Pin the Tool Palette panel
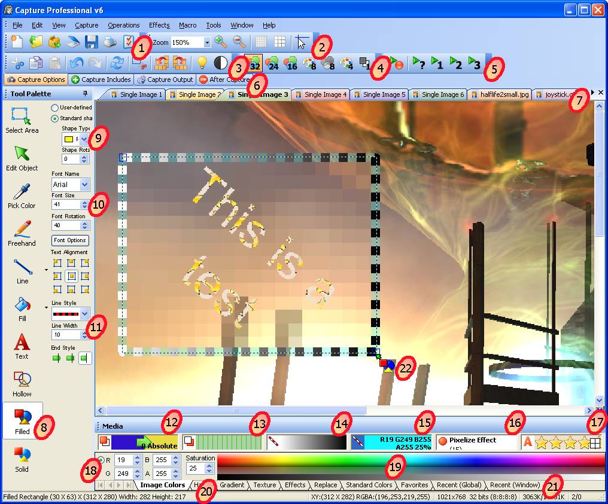This screenshot has width=608, height=504. pyautogui.click(x=86, y=94)
